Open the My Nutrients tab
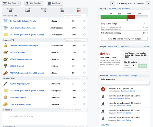The height and width of the screenshot is (127, 153). click(x=124, y=9)
